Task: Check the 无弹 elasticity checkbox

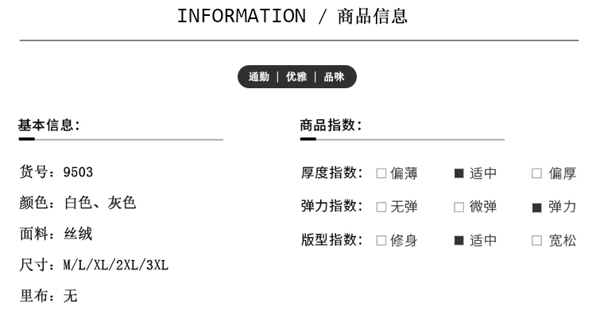Action: 381,207
